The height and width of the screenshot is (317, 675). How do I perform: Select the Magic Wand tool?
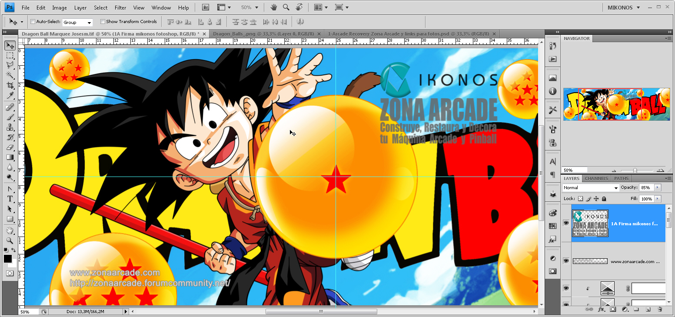[x=10, y=75]
